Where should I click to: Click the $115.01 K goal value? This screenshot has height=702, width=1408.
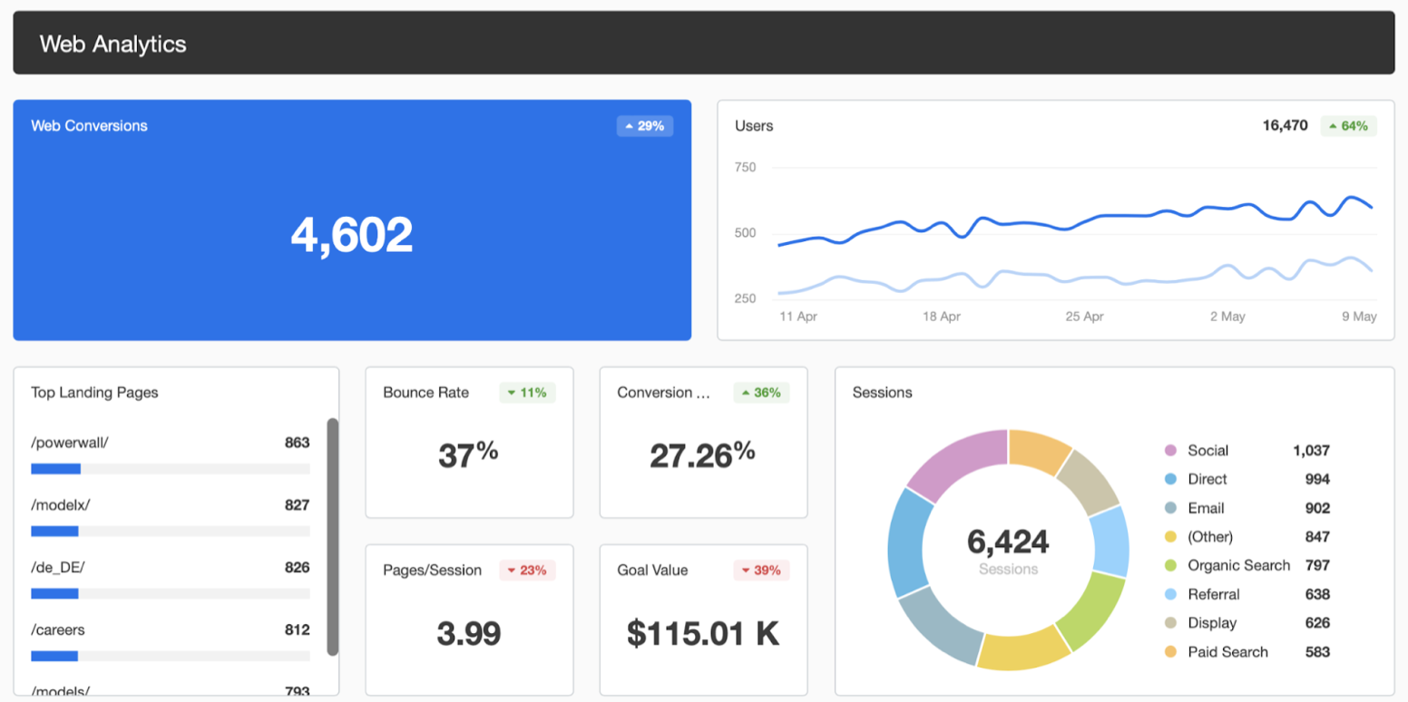coord(703,633)
